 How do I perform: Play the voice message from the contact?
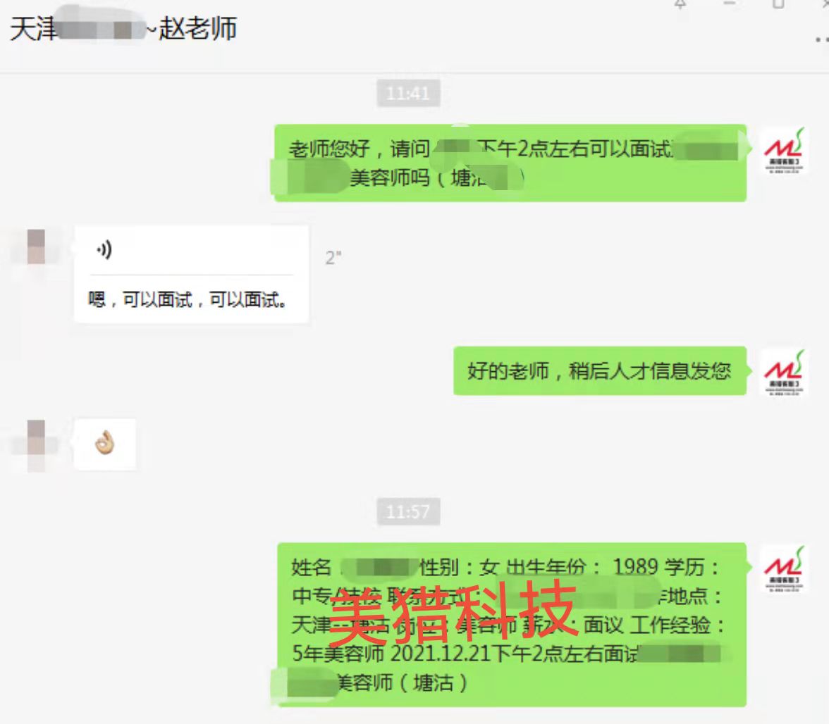tap(104, 250)
